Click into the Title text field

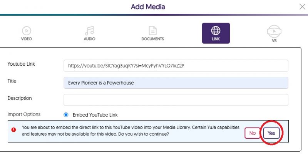176,83
